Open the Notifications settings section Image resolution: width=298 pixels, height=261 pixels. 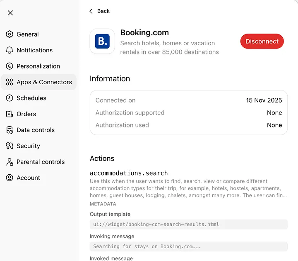(x=38, y=50)
